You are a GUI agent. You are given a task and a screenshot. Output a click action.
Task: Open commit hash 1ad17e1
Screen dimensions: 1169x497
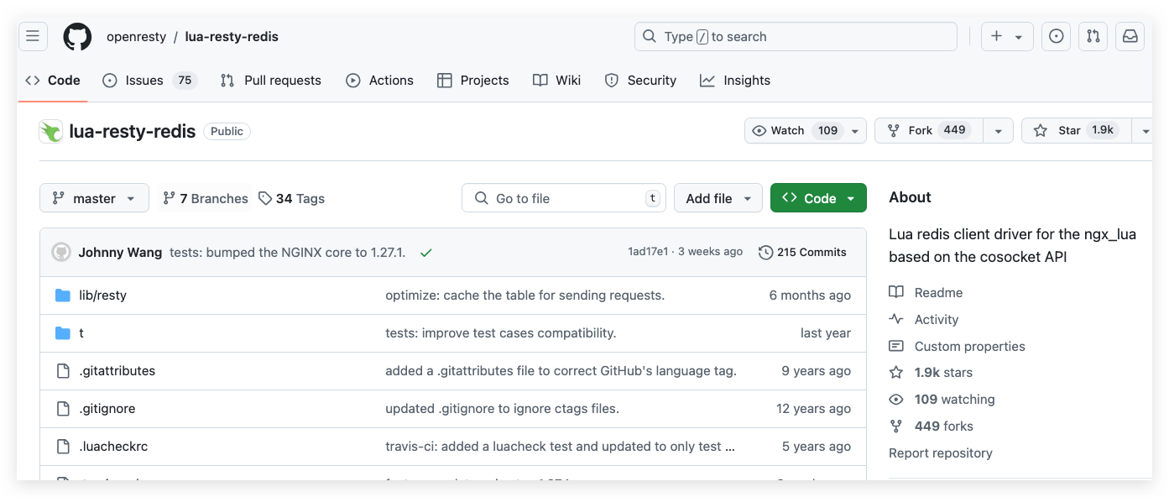tap(648, 252)
